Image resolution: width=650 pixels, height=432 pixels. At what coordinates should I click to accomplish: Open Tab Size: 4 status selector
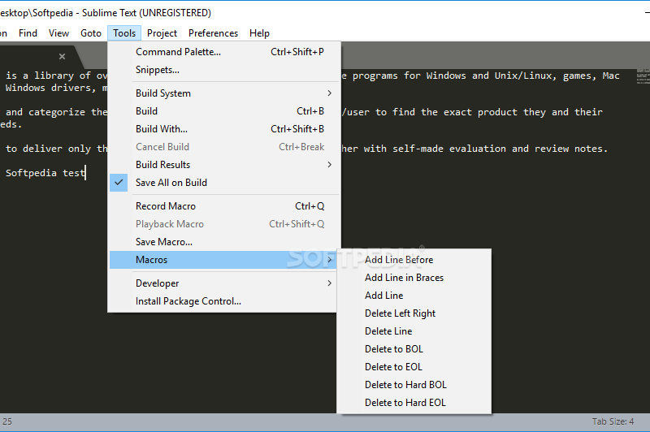(613, 421)
